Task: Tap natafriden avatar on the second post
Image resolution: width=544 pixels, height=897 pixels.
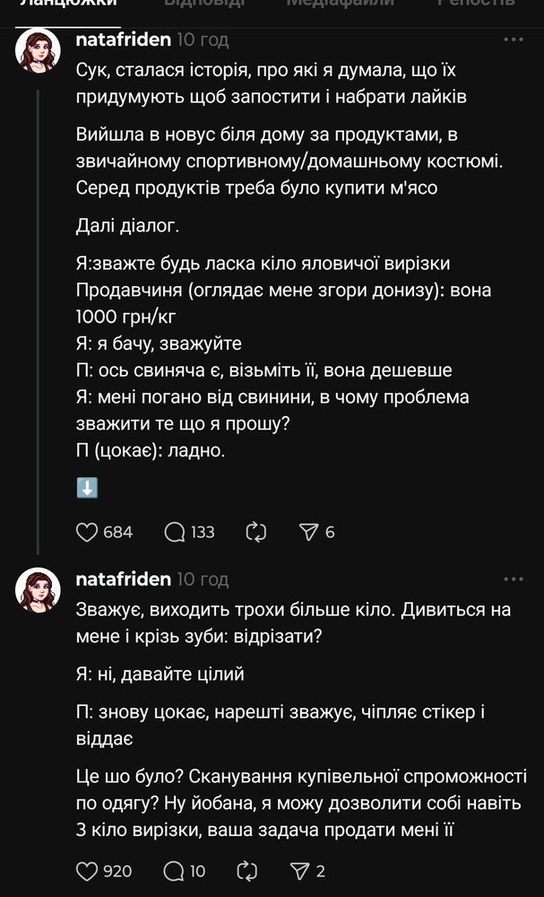Action: tap(39, 589)
